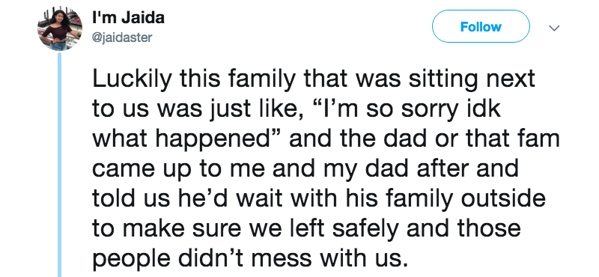Viewport: 599px width, 277px height.
Task: Click the phrase 'wait with his family outside'
Action: [388, 199]
